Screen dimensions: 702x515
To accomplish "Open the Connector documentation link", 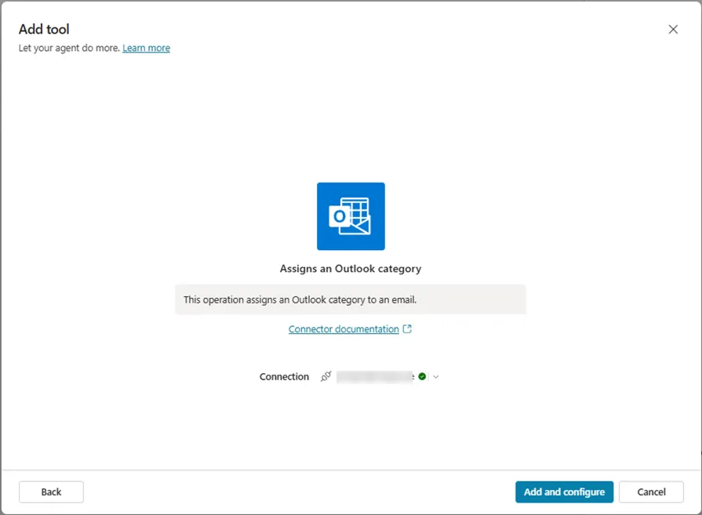I will [344, 329].
